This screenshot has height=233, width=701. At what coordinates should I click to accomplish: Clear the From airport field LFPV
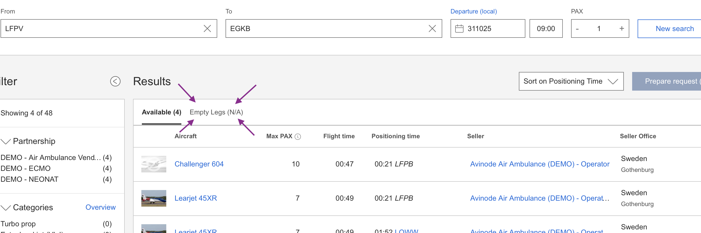[207, 28]
